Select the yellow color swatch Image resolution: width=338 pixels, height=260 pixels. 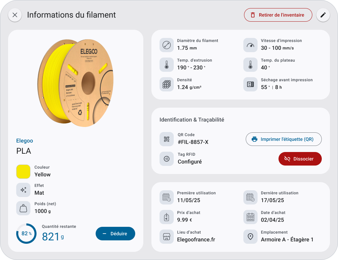coord(23,171)
